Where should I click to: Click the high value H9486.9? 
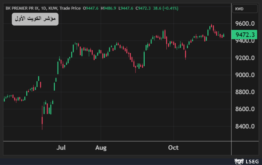109,8
